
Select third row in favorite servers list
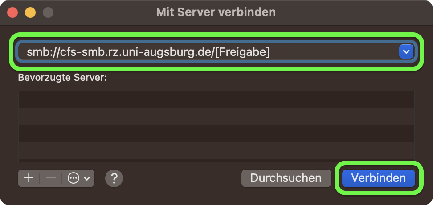point(216,134)
